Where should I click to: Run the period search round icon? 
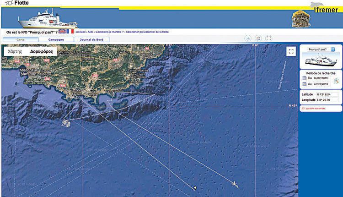click(337, 81)
